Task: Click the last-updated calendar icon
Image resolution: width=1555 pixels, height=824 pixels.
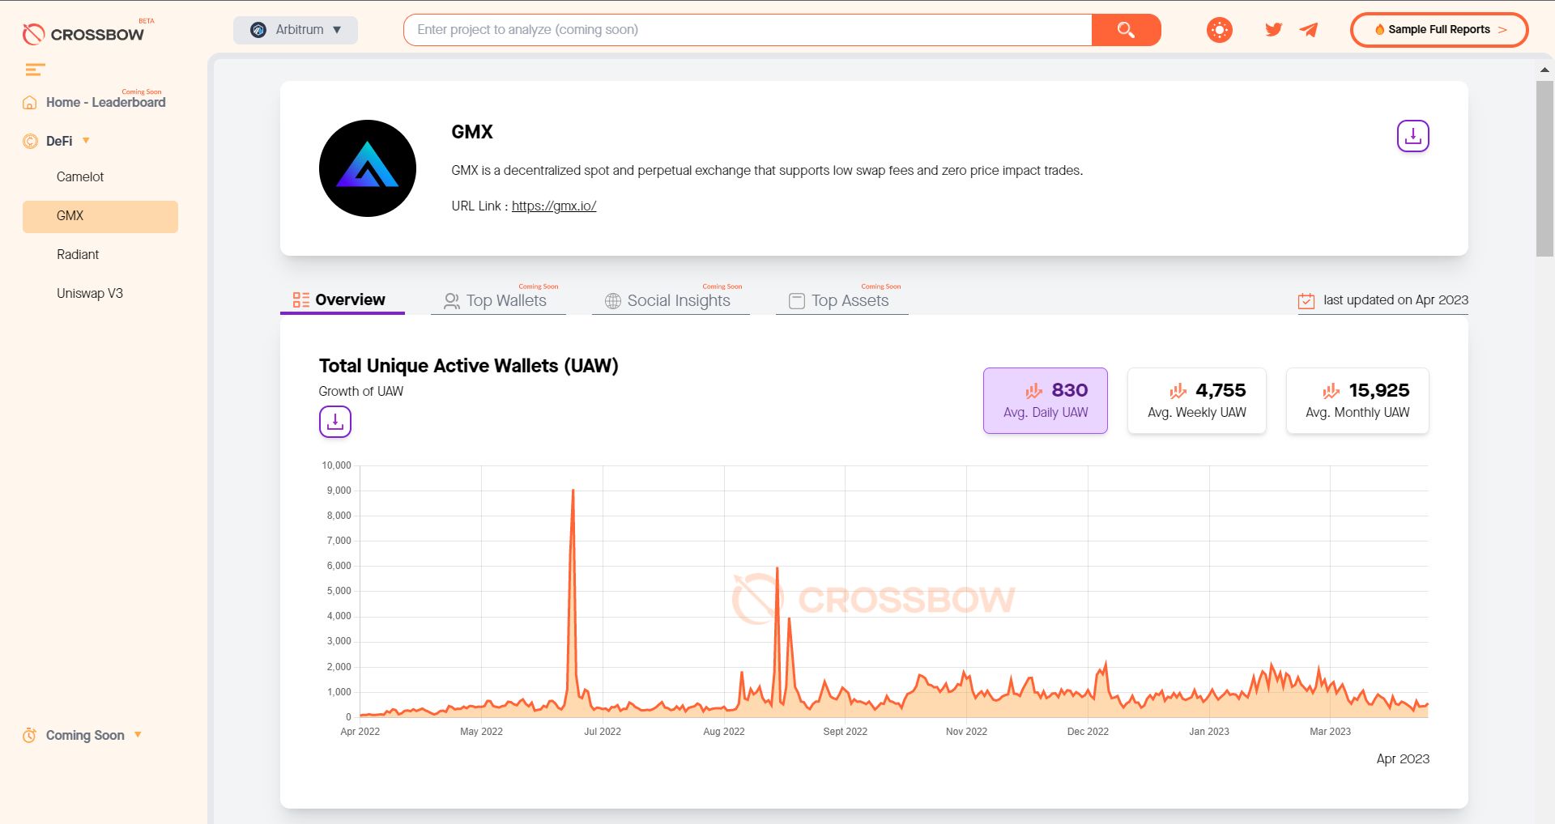Action: (1306, 300)
